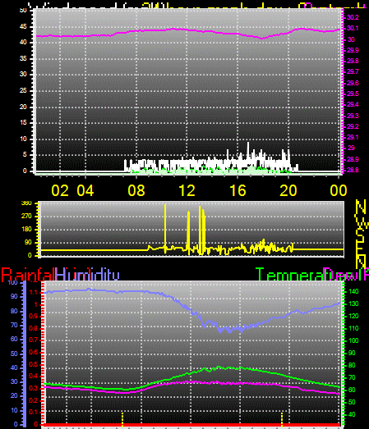Click the white 45 wind speed tick label
This screenshot has height=429, width=369.
click(x=23, y=26)
